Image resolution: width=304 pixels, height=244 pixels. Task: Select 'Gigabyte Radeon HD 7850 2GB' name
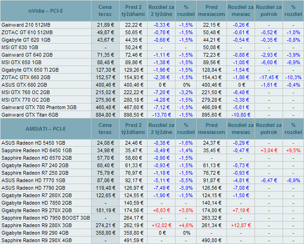(x=36, y=203)
